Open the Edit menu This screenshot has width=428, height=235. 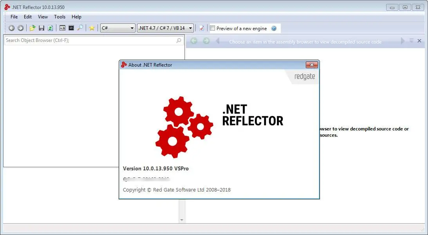pyautogui.click(x=27, y=17)
